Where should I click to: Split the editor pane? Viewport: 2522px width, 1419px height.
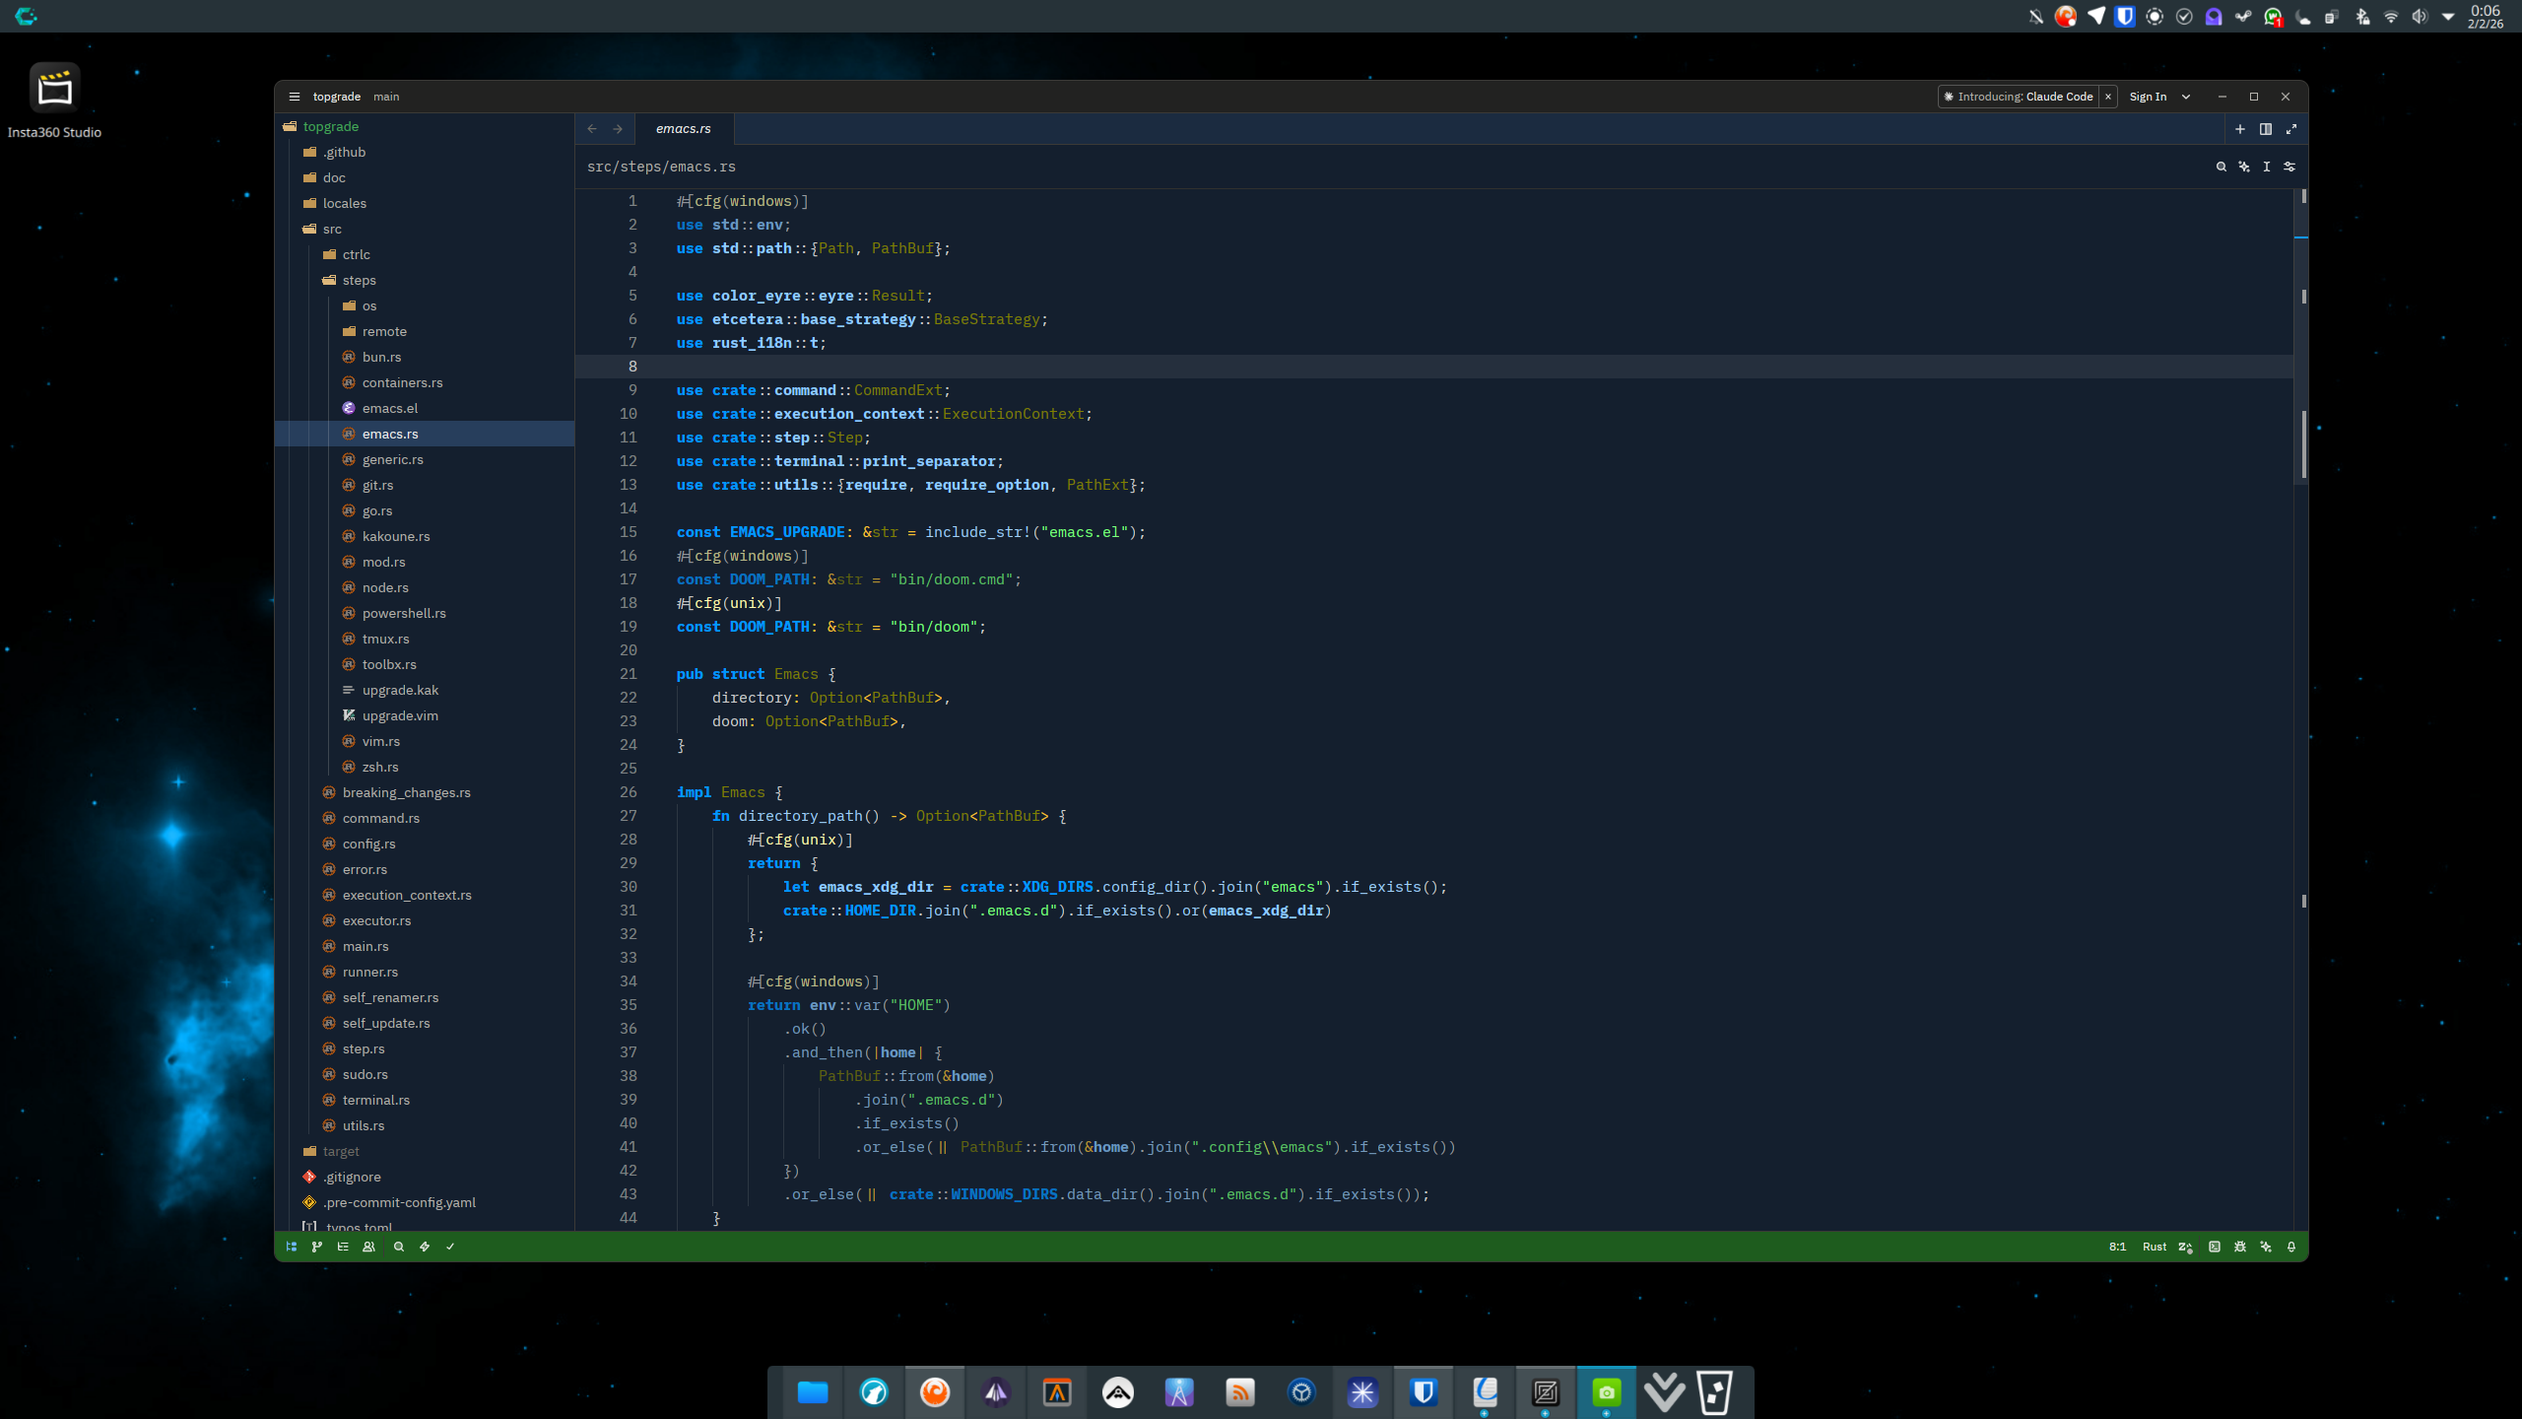point(2266,129)
